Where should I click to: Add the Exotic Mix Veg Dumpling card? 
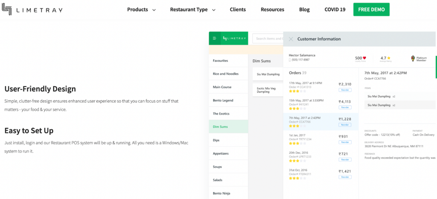[268, 90]
